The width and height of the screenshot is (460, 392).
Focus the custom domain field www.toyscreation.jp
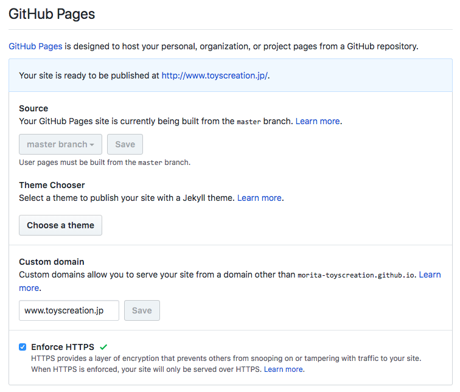[69, 310]
